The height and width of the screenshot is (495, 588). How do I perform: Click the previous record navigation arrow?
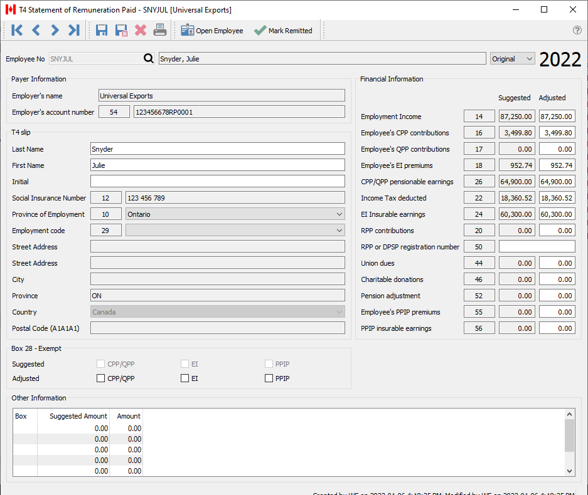36,29
